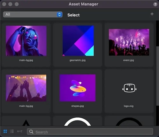
Task: Switch to list view icon
Action: [x=12, y=131]
